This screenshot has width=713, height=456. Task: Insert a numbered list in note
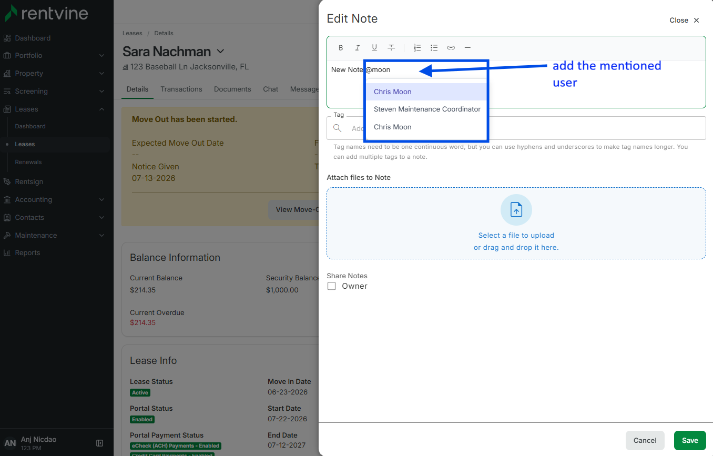[417, 48]
